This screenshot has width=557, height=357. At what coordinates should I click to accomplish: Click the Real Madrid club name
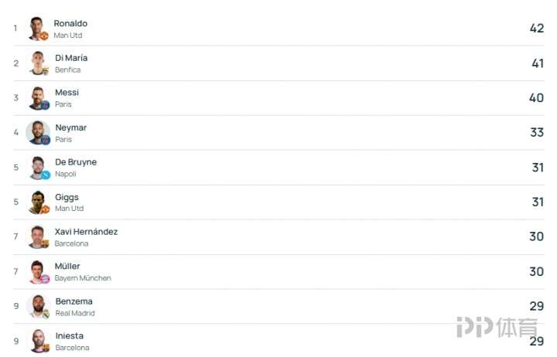[75, 313]
